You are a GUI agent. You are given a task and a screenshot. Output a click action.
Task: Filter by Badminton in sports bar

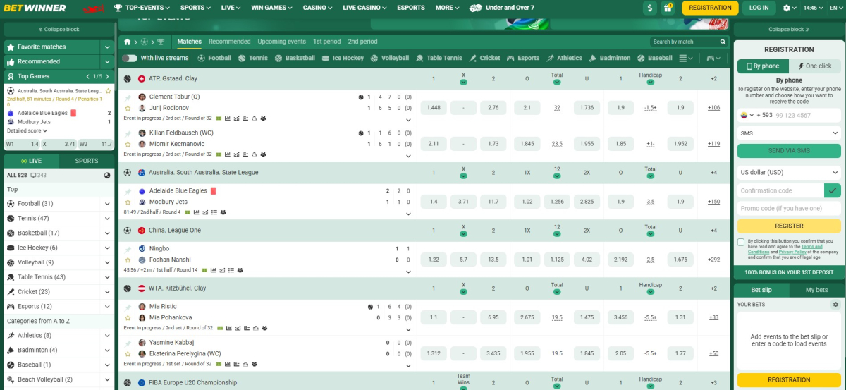[x=610, y=58]
